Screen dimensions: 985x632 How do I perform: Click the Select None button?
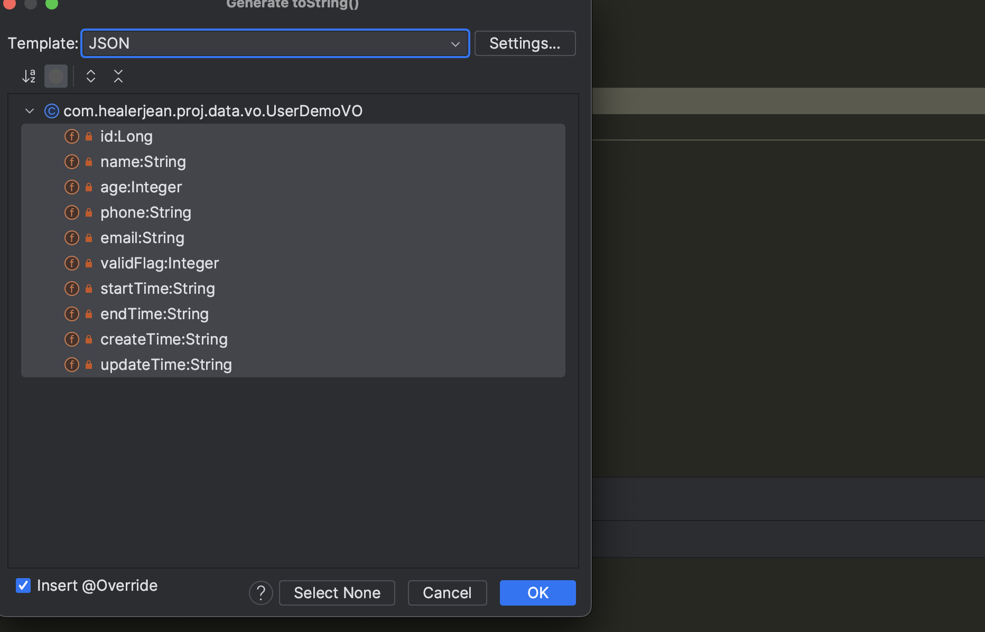pyautogui.click(x=337, y=593)
